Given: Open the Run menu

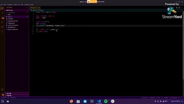Looking at the screenshot, I should [22, 5].
